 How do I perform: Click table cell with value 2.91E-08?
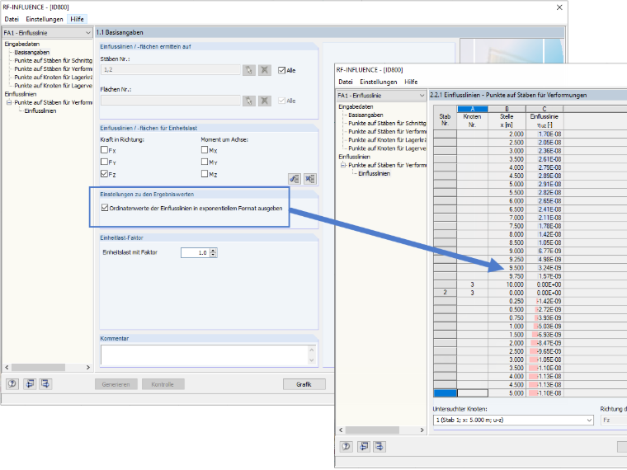coord(544,184)
